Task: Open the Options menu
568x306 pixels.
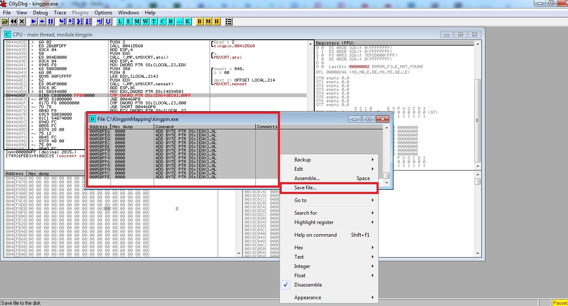Action: point(103,13)
